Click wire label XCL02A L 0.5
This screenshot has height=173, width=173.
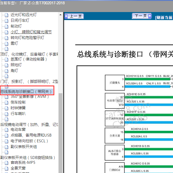(139, 136)
